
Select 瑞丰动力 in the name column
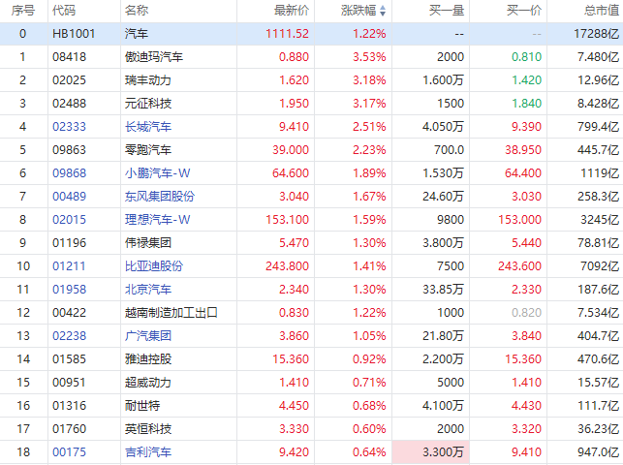pyautogui.click(x=148, y=80)
